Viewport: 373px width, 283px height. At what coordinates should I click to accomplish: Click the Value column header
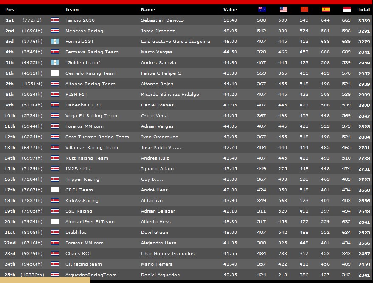pyautogui.click(x=230, y=9)
